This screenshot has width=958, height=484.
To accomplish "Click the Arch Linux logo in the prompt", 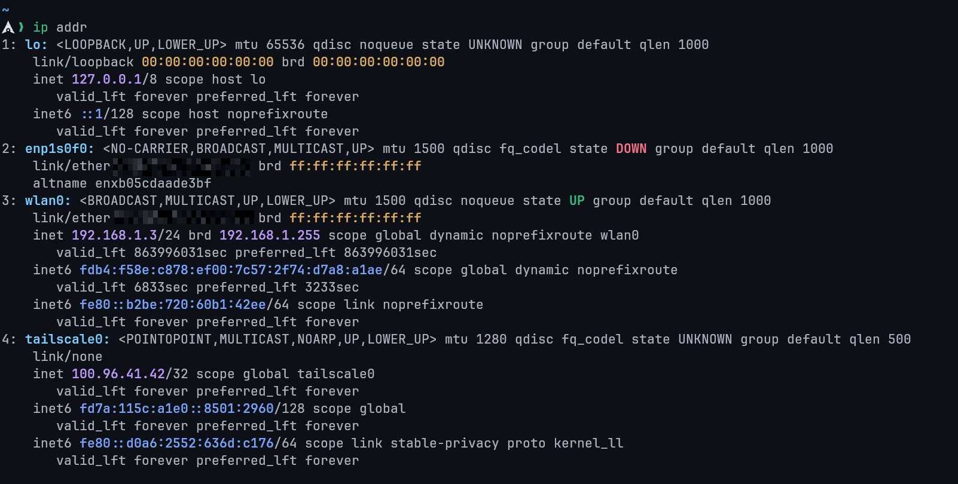I will (x=8, y=27).
